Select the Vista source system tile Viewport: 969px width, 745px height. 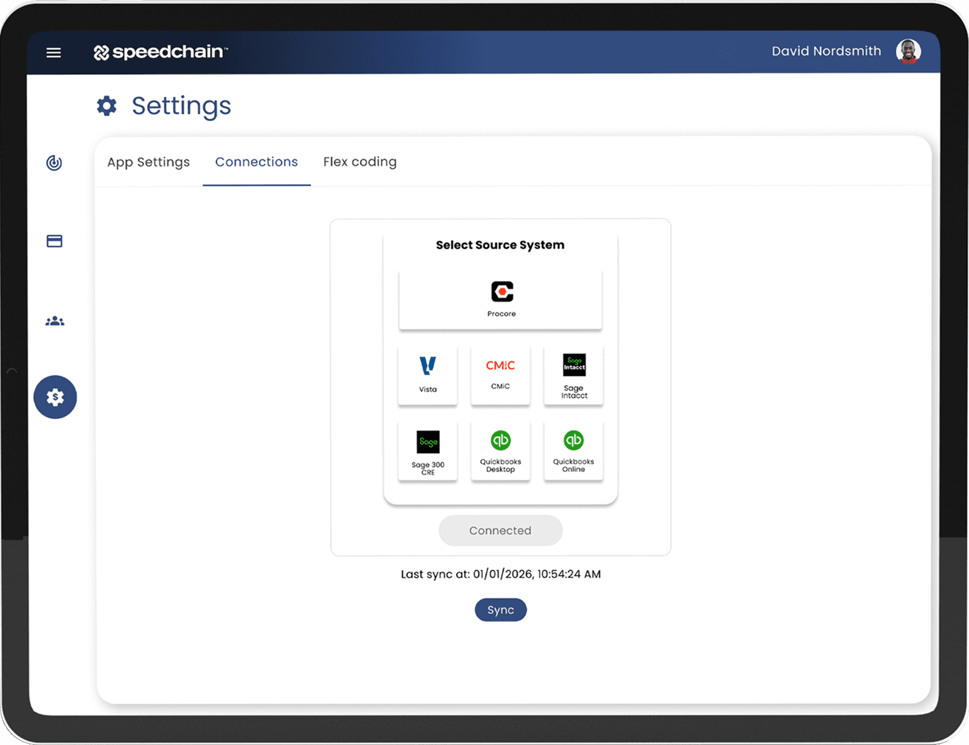coord(428,375)
